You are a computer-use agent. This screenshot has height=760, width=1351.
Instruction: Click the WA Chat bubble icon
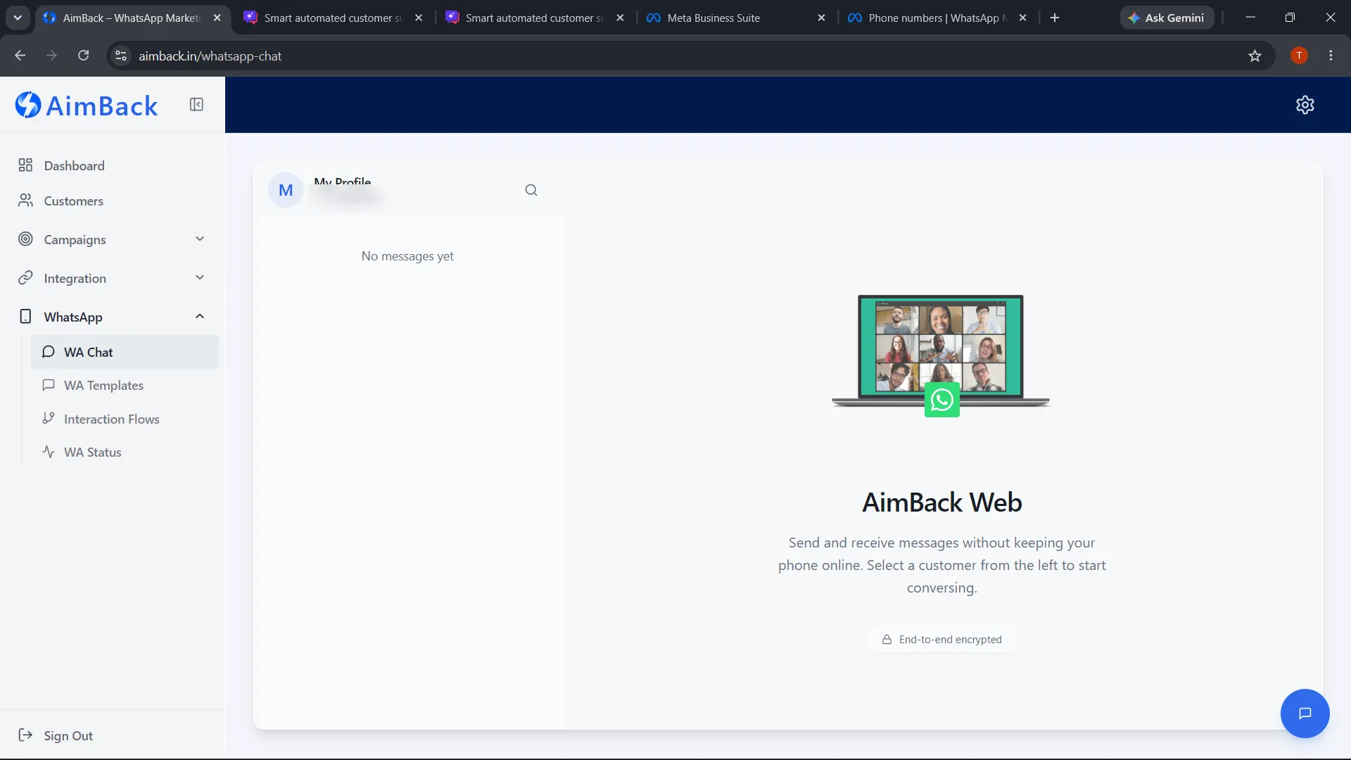[x=49, y=352]
